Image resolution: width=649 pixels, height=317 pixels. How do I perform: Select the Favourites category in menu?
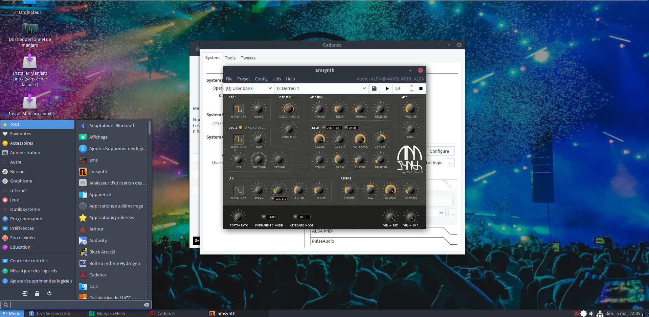click(37, 134)
